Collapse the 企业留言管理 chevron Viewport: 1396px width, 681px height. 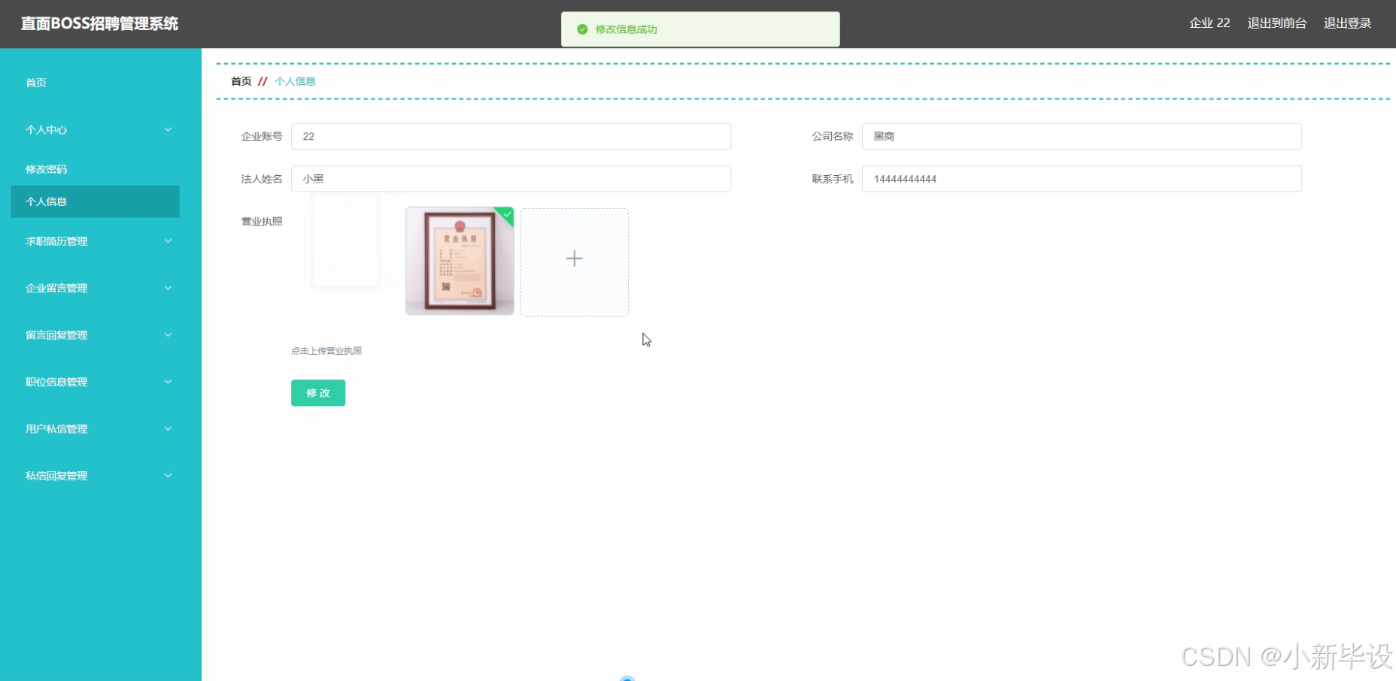point(168,287)
